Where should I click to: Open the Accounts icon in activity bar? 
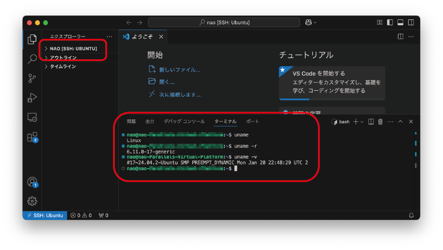click(x=32, y=182)
